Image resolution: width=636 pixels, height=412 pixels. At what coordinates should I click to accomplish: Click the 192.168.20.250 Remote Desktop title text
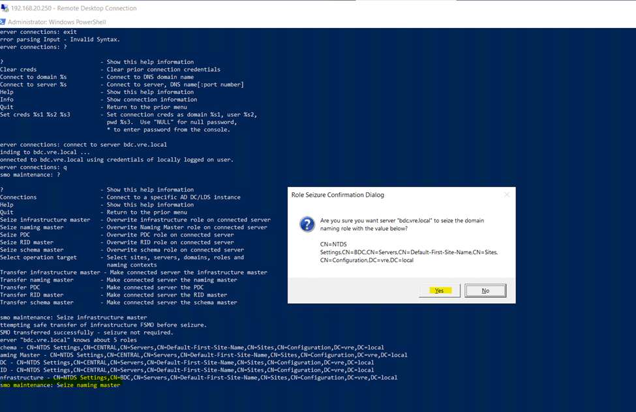pos(74,8)
